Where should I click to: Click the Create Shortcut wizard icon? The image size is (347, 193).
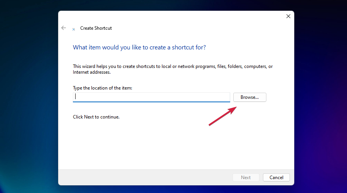(74, 29)
